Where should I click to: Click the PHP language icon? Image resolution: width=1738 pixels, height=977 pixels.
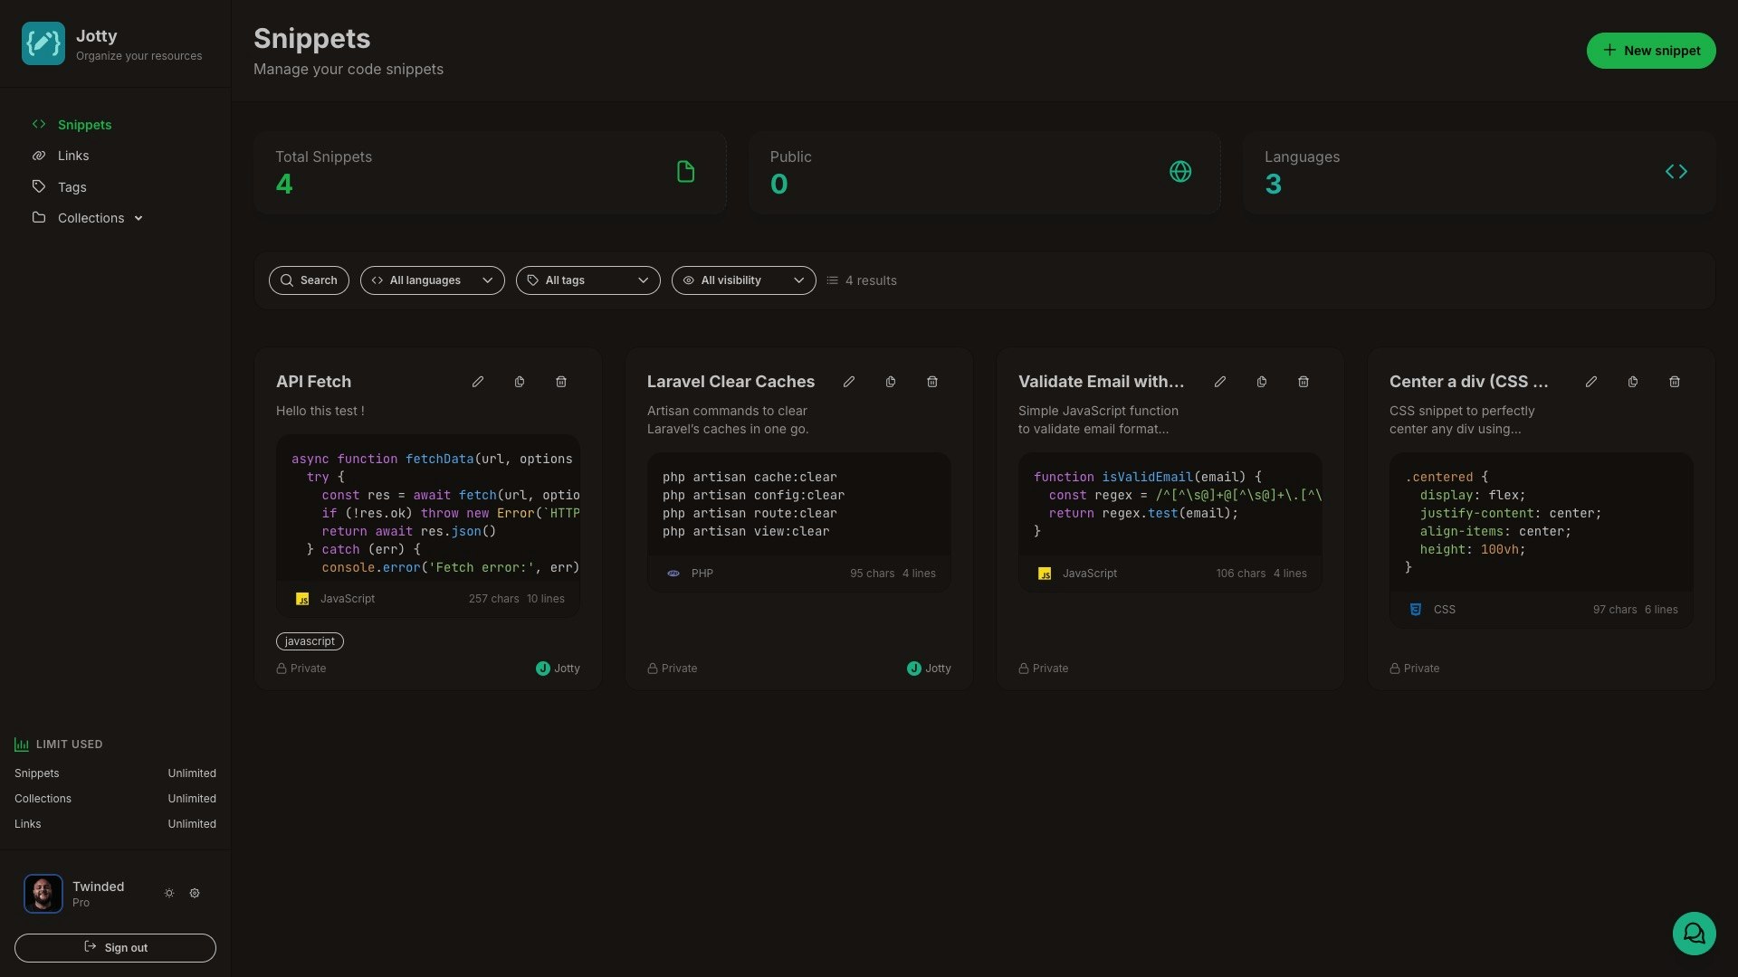point(673,574)
